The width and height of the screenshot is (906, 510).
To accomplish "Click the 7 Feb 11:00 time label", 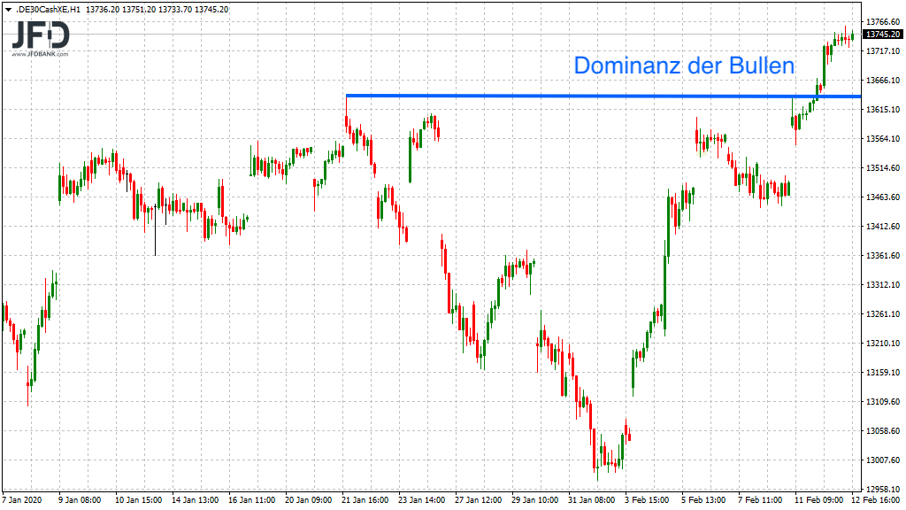I will [x=761, y=500].
